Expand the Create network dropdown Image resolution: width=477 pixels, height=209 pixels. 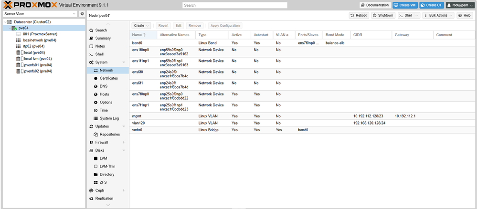[141, 26]
